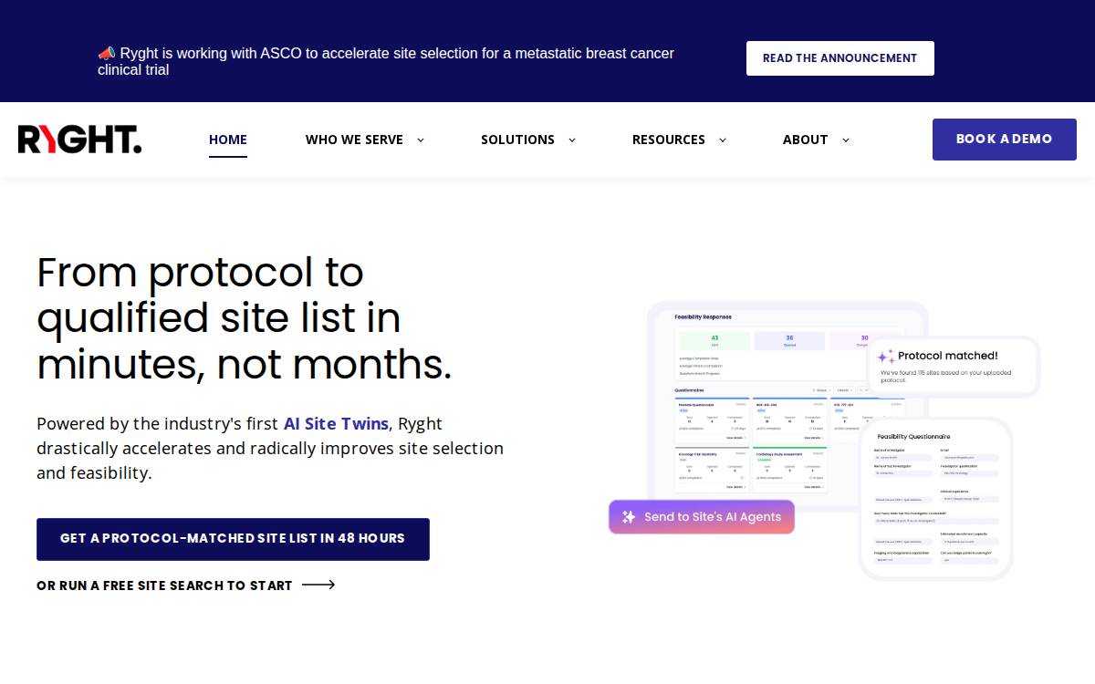Click the AI Site Twins link

click(336, 424)
